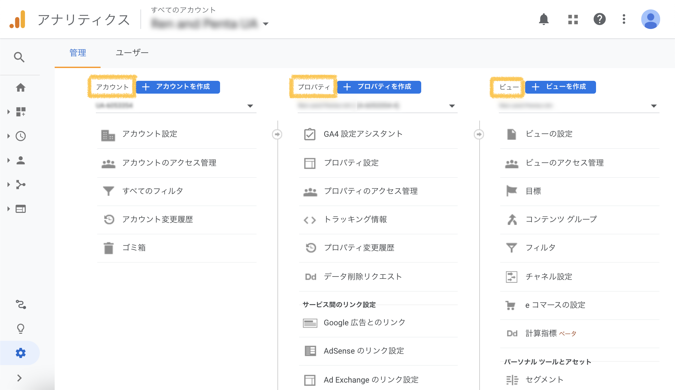Image resolution: width=675 pixels, height=390 pixels.
Task: Open the search icon in the sidebar
Action: pos(19,57)
